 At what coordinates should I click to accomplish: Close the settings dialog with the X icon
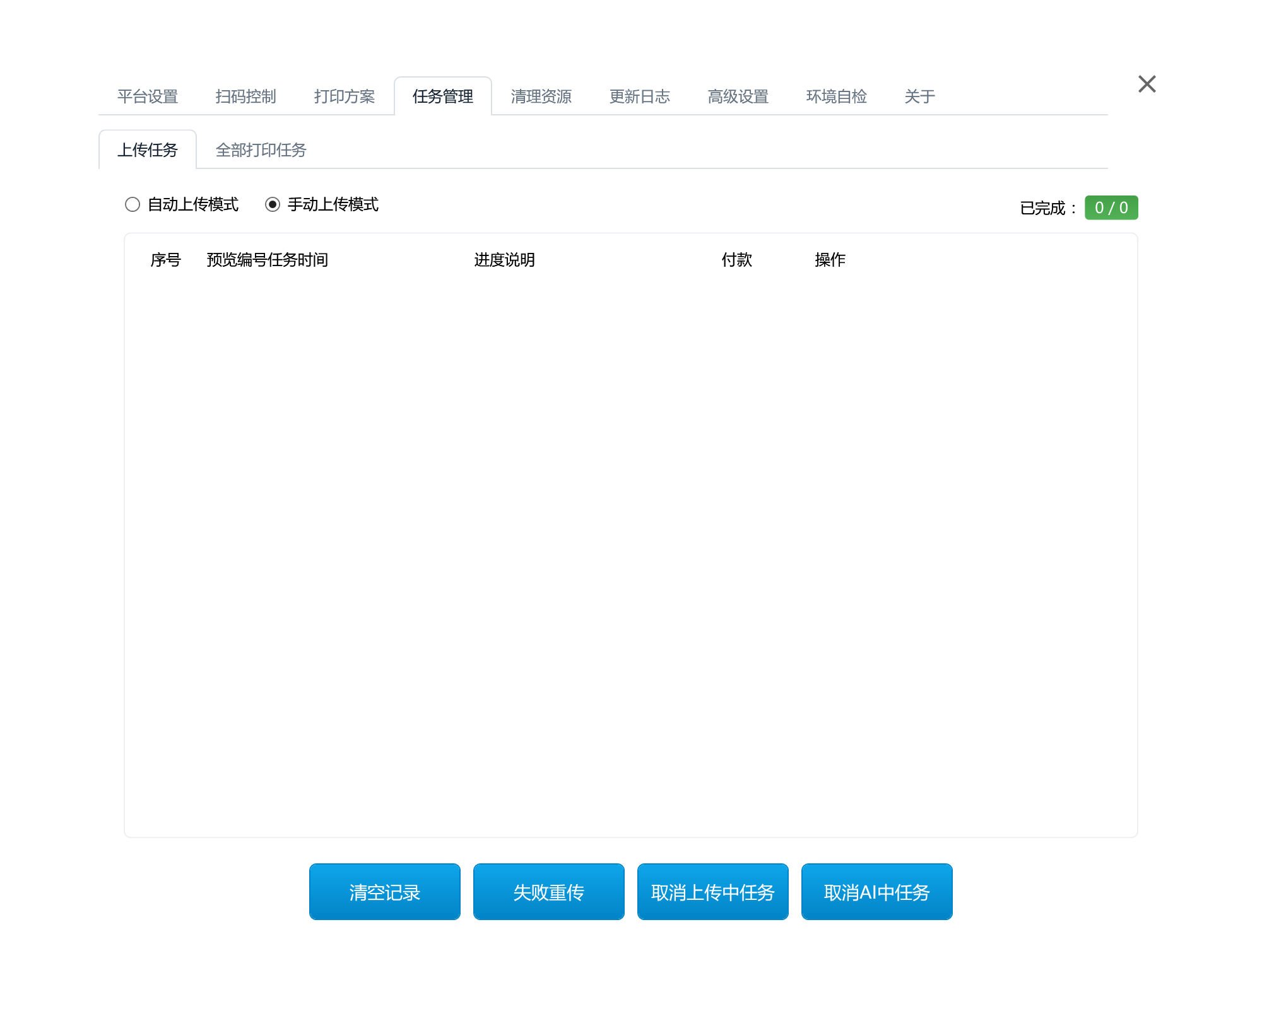click(x=1147, y=84)
